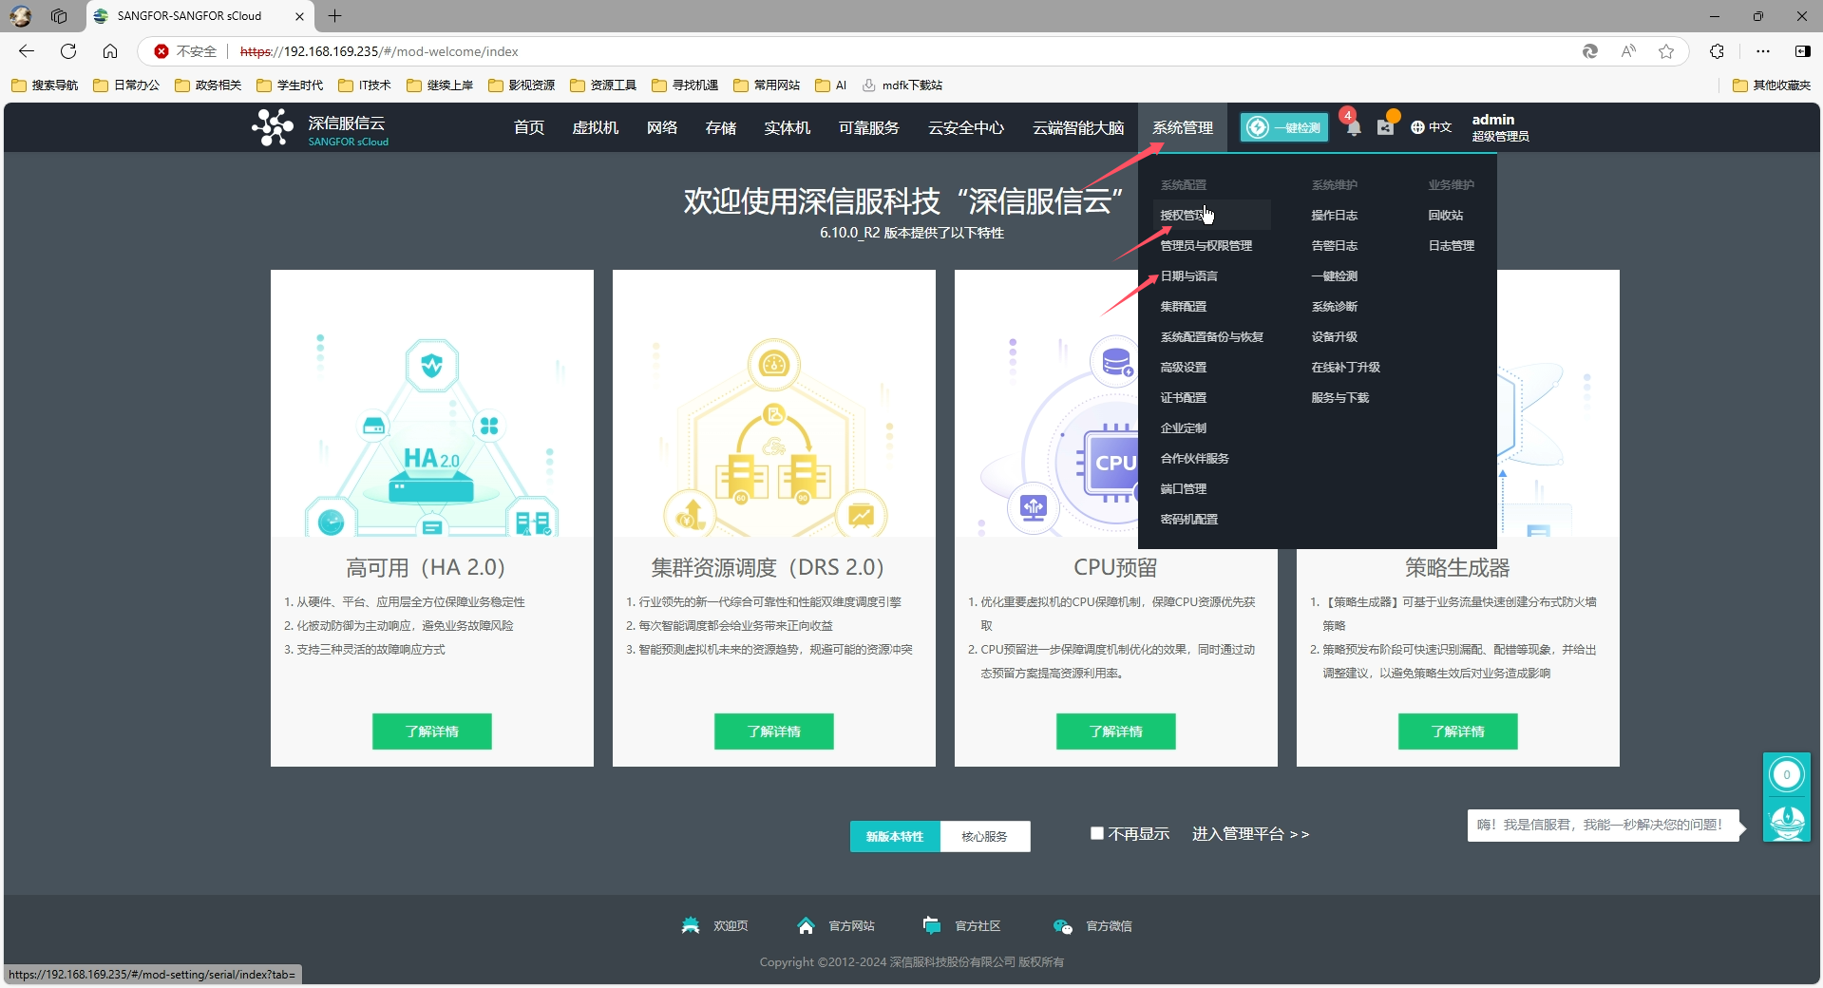Open the IT技术 bookmarks folder
This screenshot has height=988, width=1823.
[x=365, y=85]
